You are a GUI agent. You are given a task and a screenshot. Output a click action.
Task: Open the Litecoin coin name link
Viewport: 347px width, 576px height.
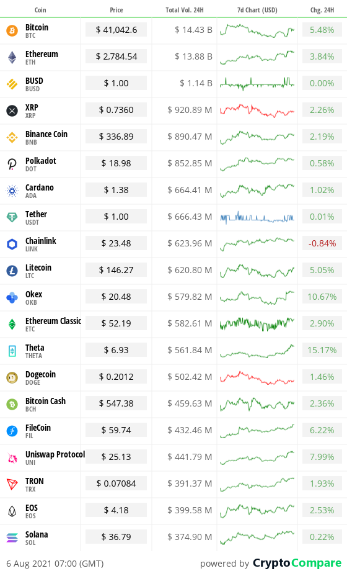(x=38, y=268)
